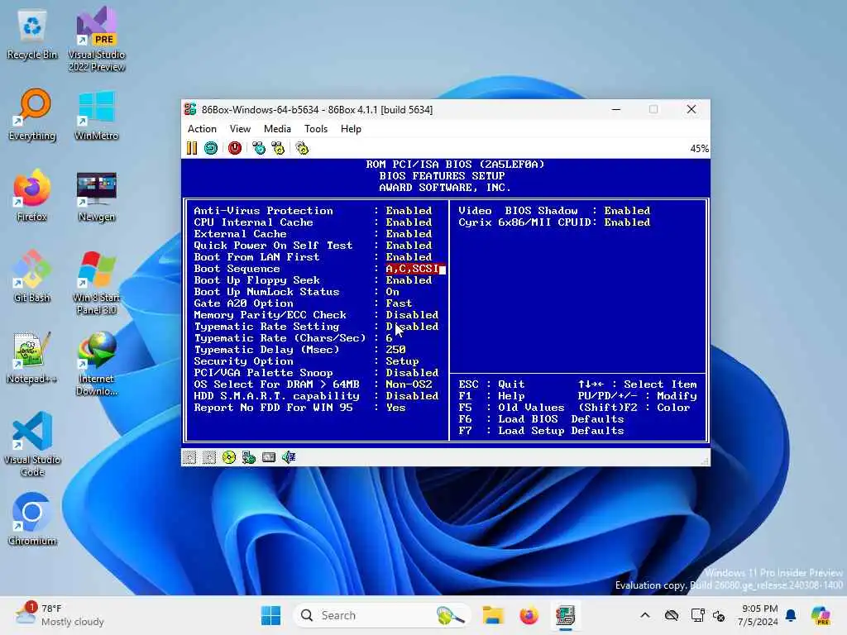This screenshot has height=635, width=847.
Task: Click 'Cyrix 6x86/MII CPUID' setting
Action: pyautogui.click(x=554, y=222)
